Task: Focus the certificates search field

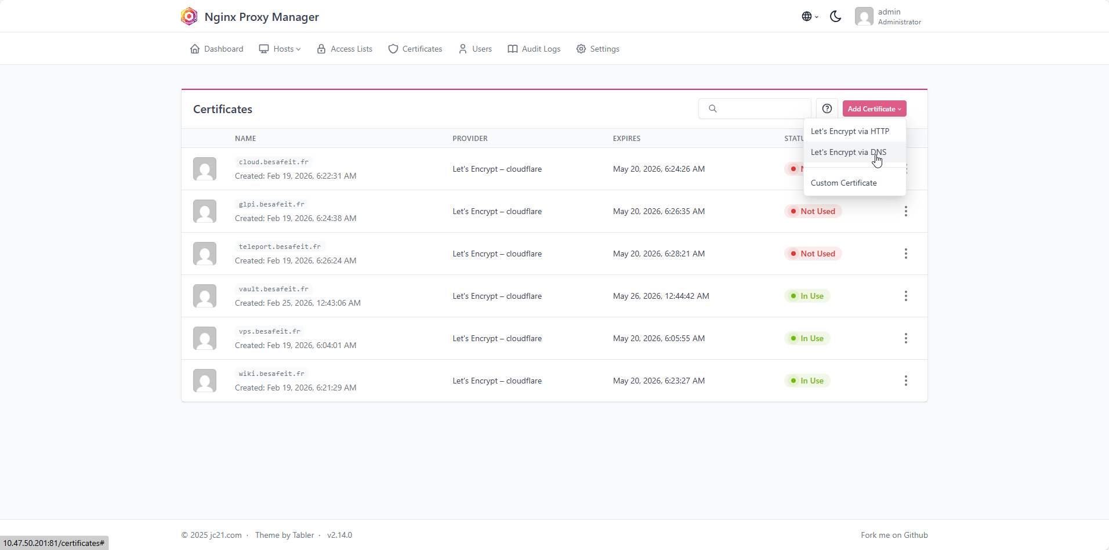Action: [x=755, y=108]
